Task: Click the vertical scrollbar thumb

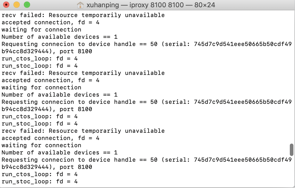Action: [292, 150]
